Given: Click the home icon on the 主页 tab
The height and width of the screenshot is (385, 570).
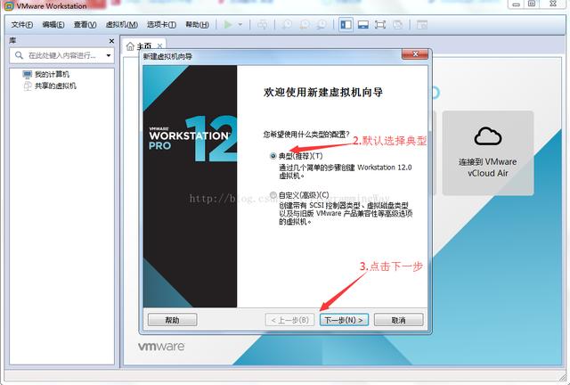Looking at the screenshot, I should 131,45.
